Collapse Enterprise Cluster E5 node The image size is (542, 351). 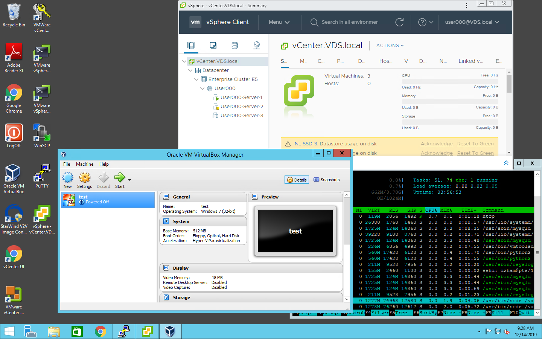[196, 79]
